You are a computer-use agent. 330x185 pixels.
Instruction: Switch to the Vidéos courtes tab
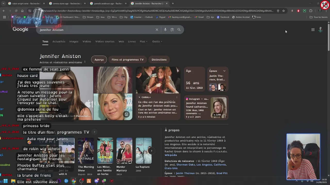pos(105,41)
